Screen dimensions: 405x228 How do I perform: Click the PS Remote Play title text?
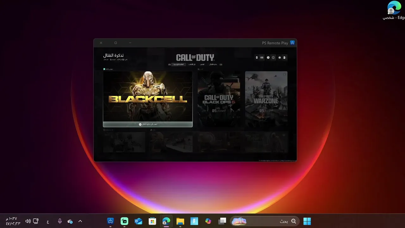click(x=275, y=43)
